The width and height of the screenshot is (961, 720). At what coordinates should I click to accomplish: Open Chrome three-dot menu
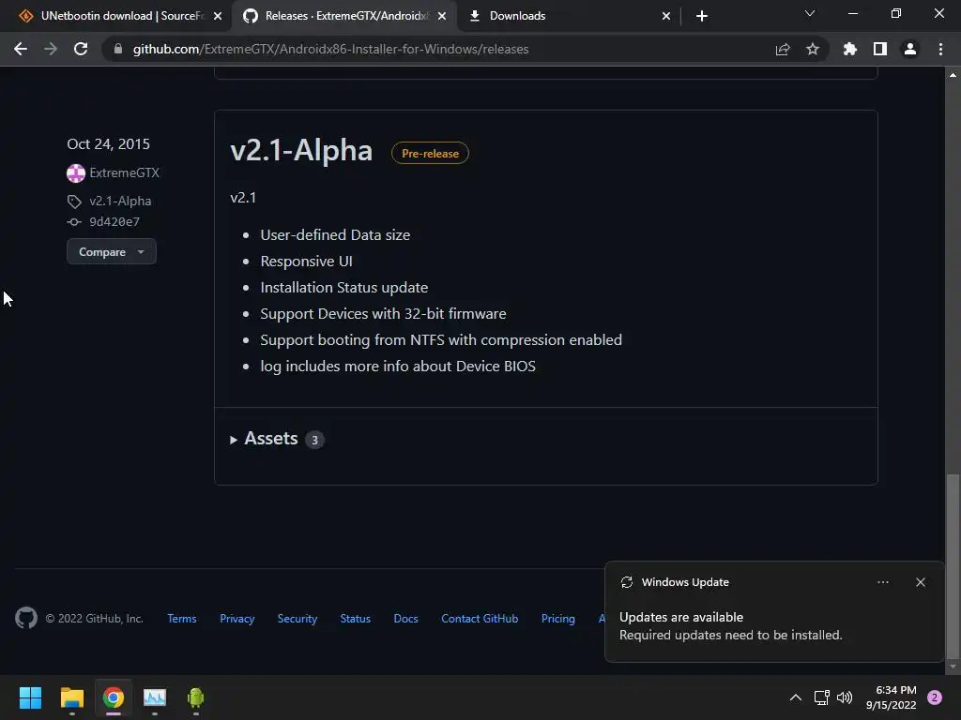tap(940, 49)
